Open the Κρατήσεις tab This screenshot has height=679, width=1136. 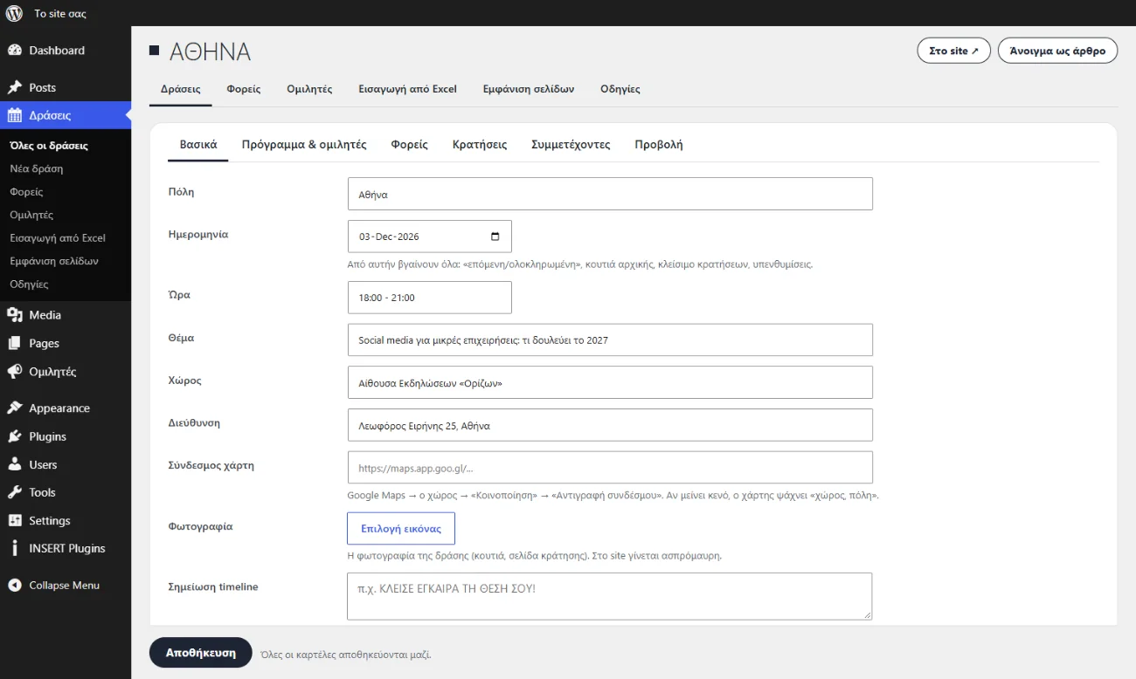[480, 145]
